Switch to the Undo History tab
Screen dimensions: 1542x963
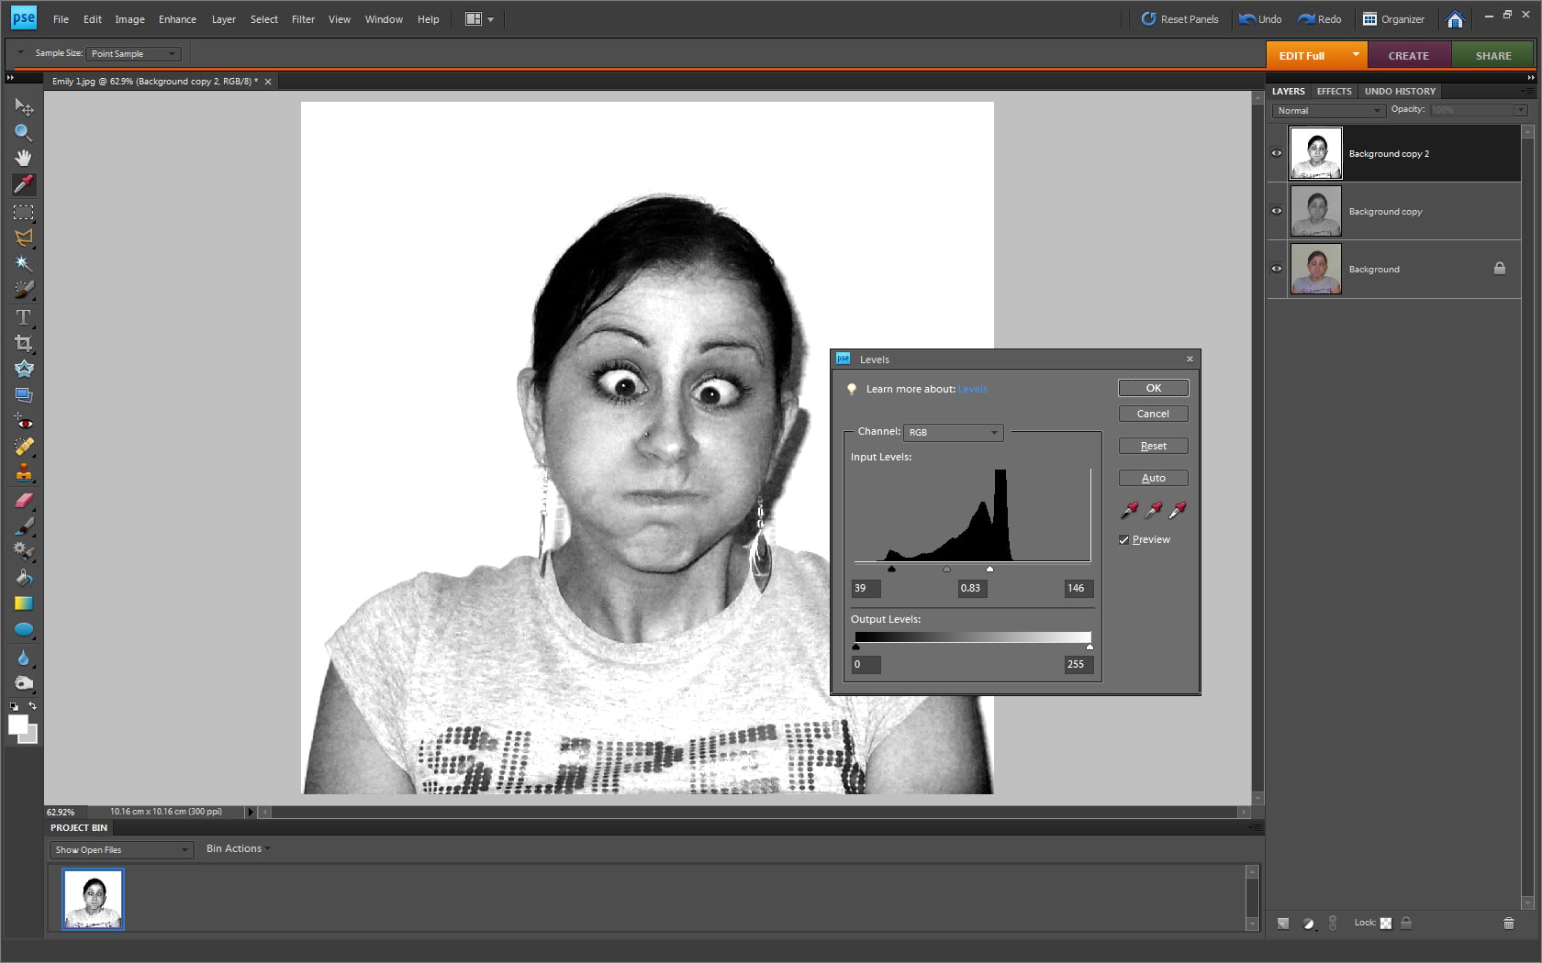pos(1399,91)
